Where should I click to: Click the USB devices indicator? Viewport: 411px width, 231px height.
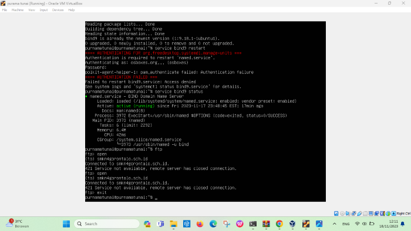pyautogui.click(x=359, y=213)
